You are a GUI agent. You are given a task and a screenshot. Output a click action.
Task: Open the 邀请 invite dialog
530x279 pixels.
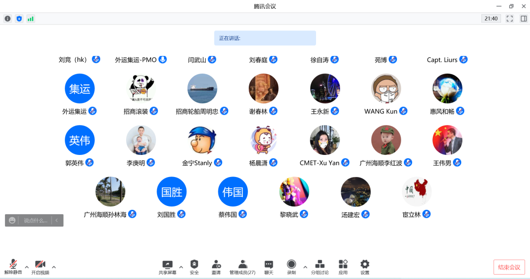point(216,267)
